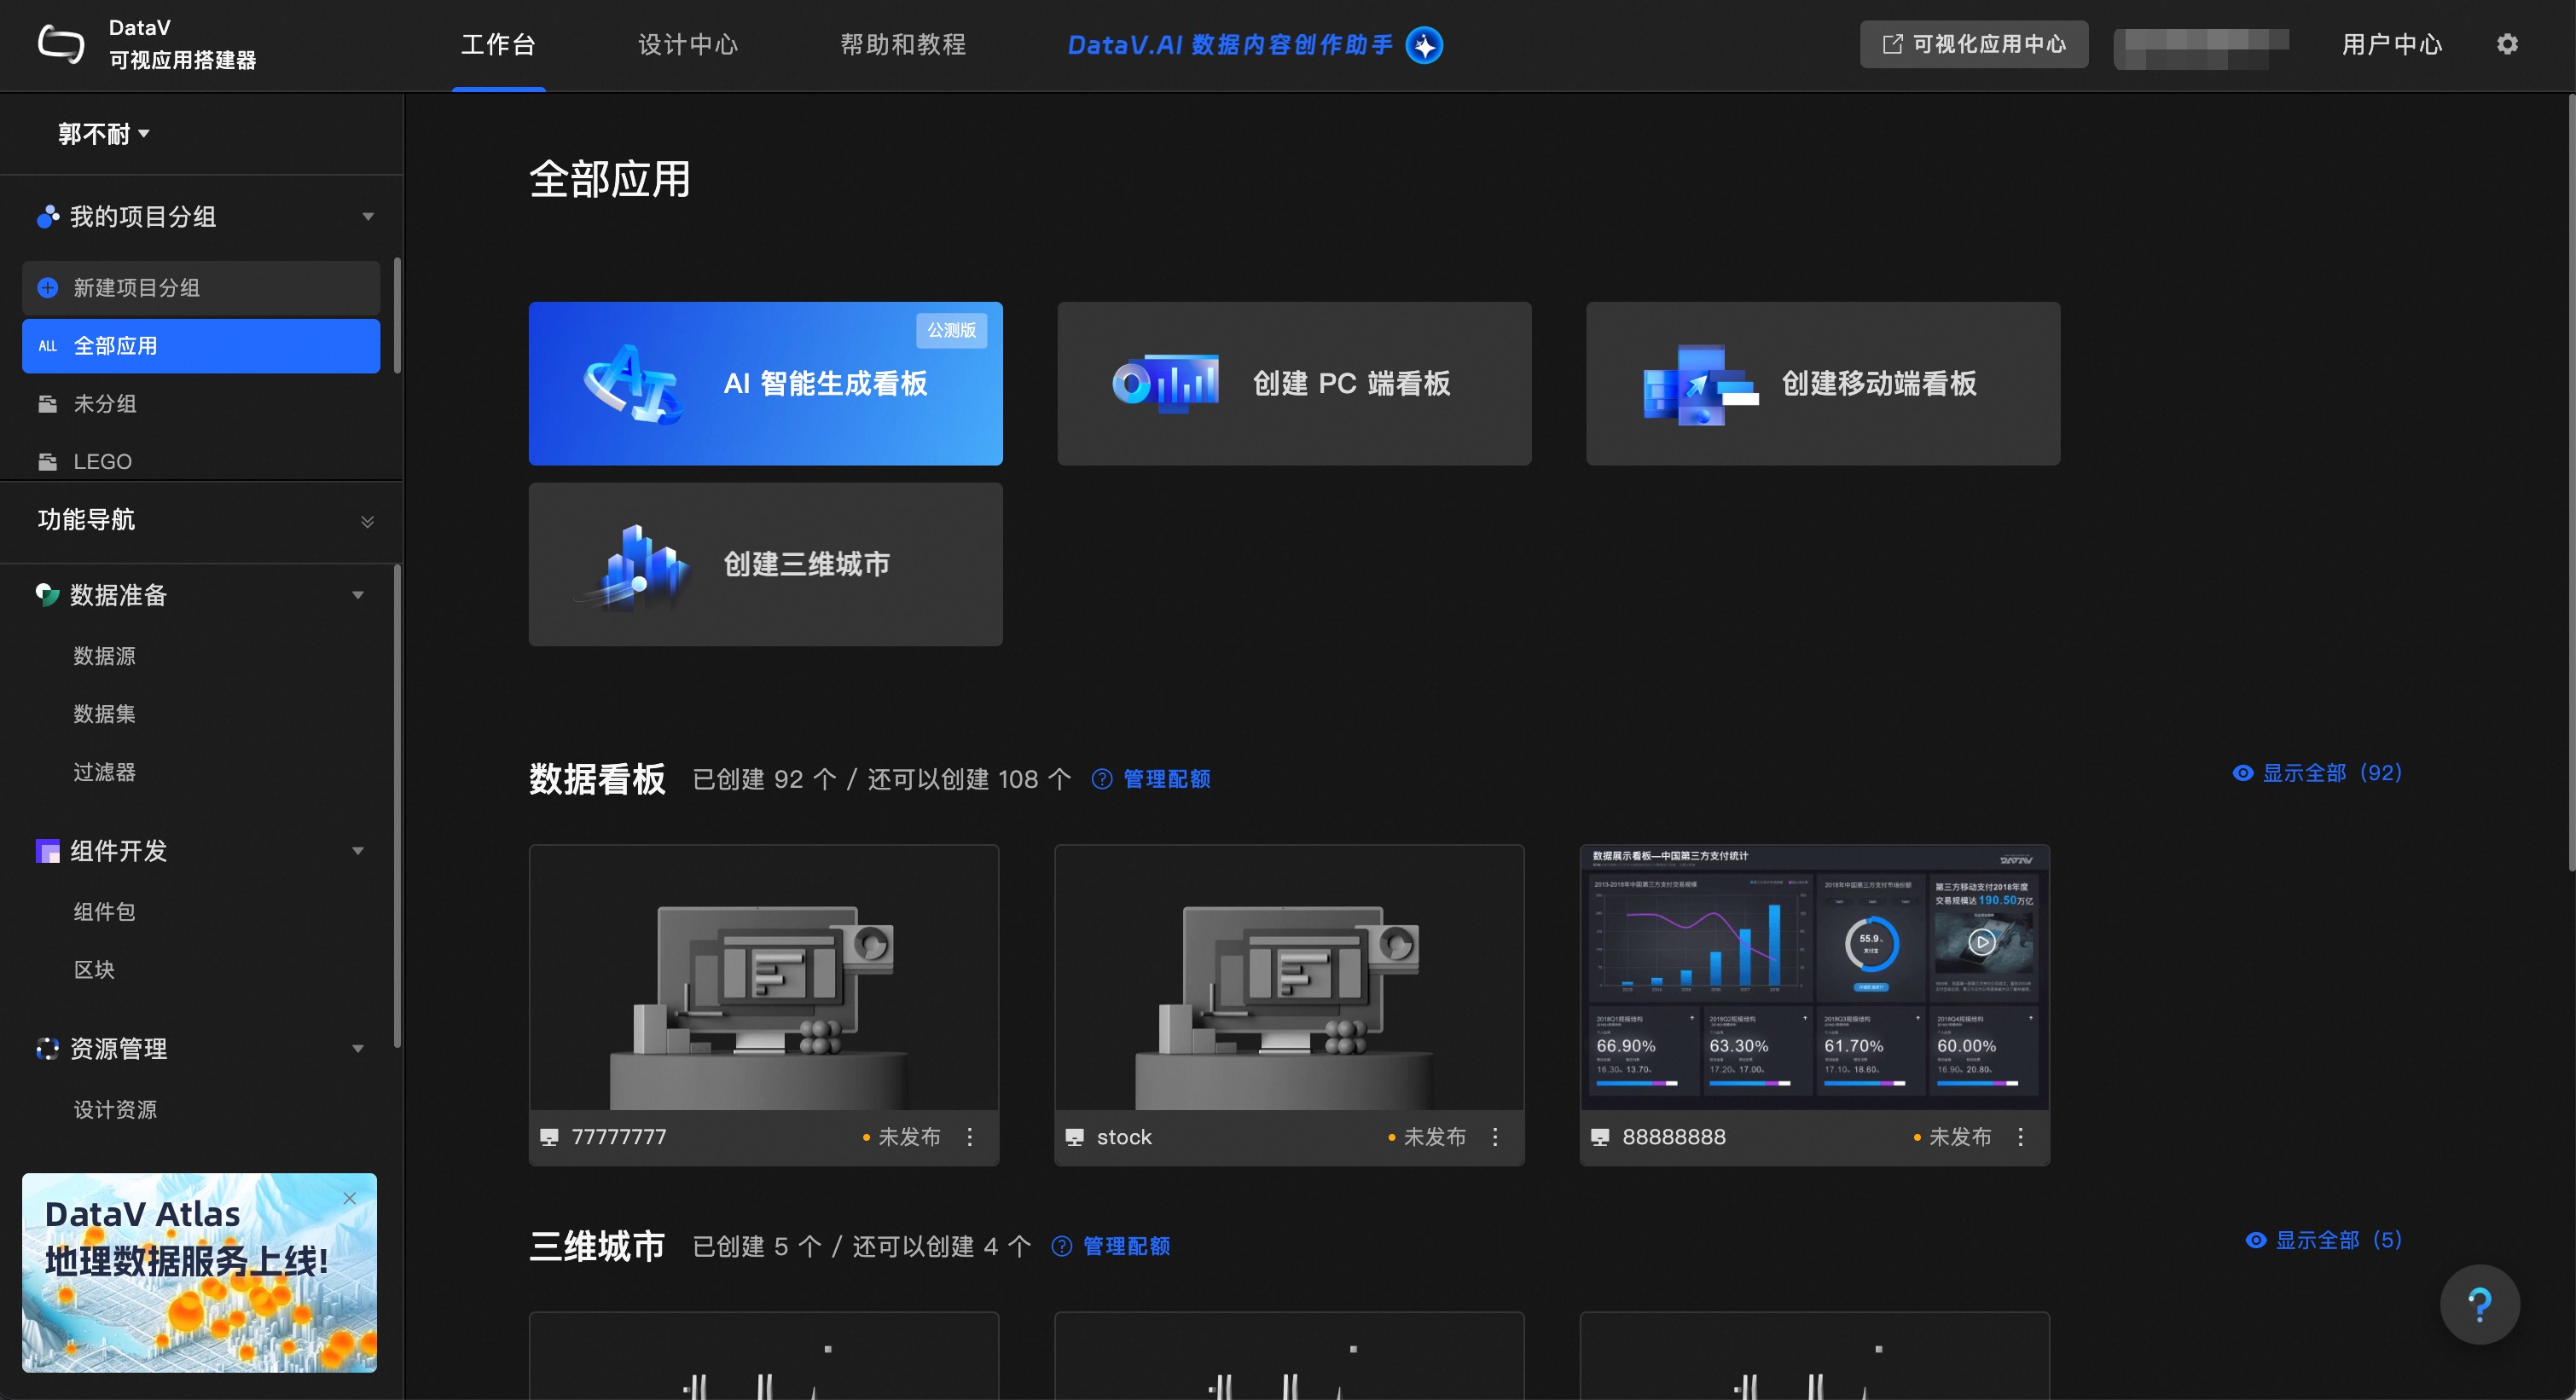Open more options for 77777777 dashboard
This screenshot has width=2576, height=1400.
pos(969,1137)
